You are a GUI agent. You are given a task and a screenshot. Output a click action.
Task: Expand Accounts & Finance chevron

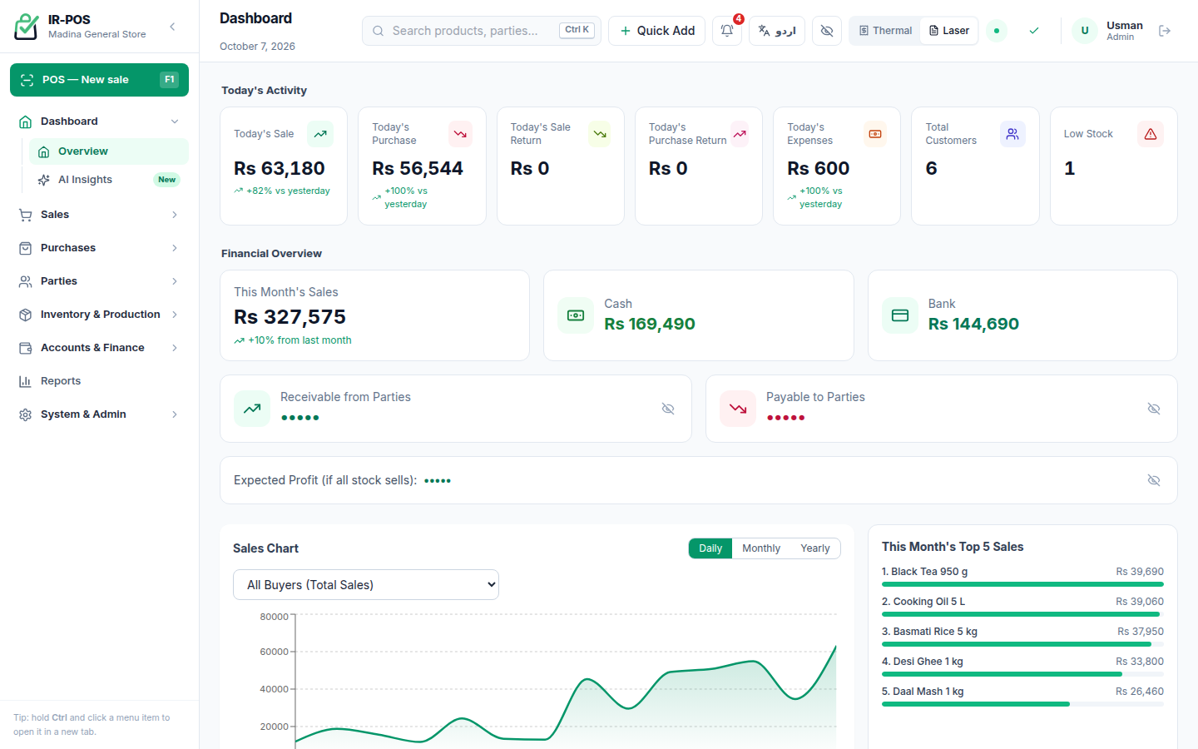click(175, 348)
